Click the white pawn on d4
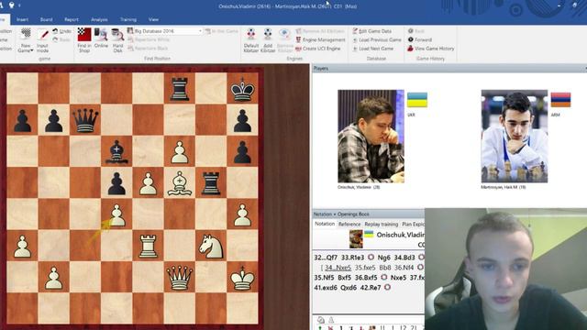587x330 pixels. point(116,214)
